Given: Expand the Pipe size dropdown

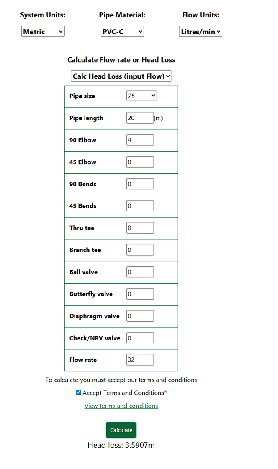Looking at the screenshot, I should tap(141, 96).
